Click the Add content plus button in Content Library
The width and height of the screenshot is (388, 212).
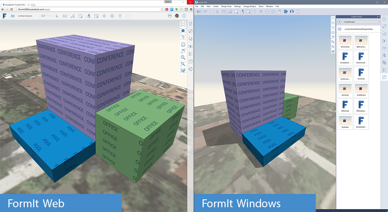(340, 22)
